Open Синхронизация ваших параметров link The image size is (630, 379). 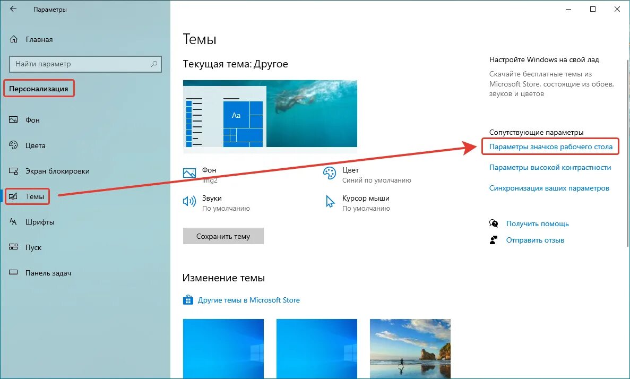tap(549, 188)
